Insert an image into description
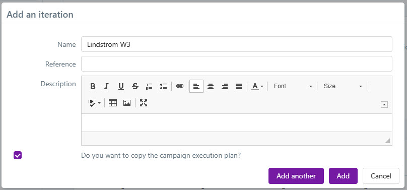Viewport: 407px width, 190px height. click(x=126, y=103)
